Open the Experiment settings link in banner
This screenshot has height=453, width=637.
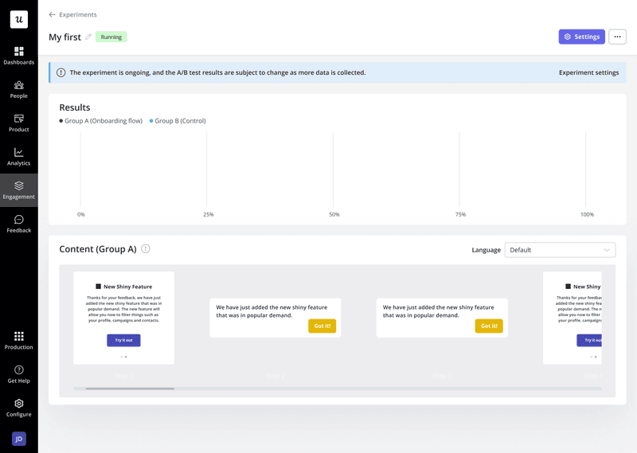pyautogui.click(x=588, y=72)
